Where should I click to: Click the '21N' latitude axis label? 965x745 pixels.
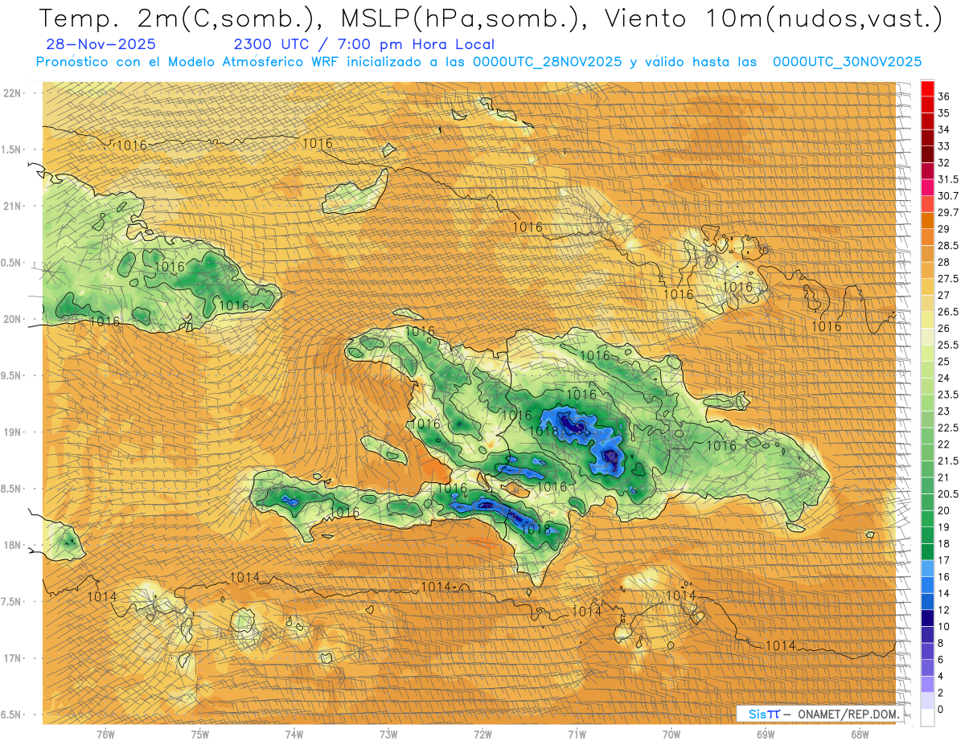(12, 206)
